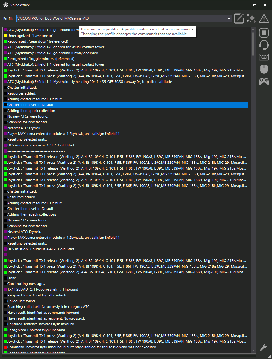
Task: Open the Profile dropdown arrow
Action: 229,19
